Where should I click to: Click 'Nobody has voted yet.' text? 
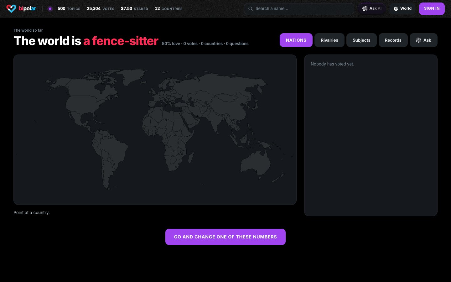click(x=332, y=64)
